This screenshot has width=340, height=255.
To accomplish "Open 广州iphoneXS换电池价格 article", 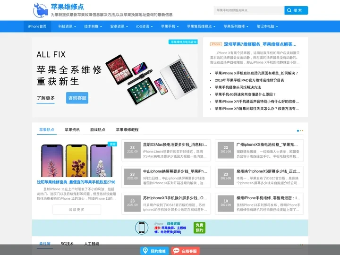I will point(267,144).
